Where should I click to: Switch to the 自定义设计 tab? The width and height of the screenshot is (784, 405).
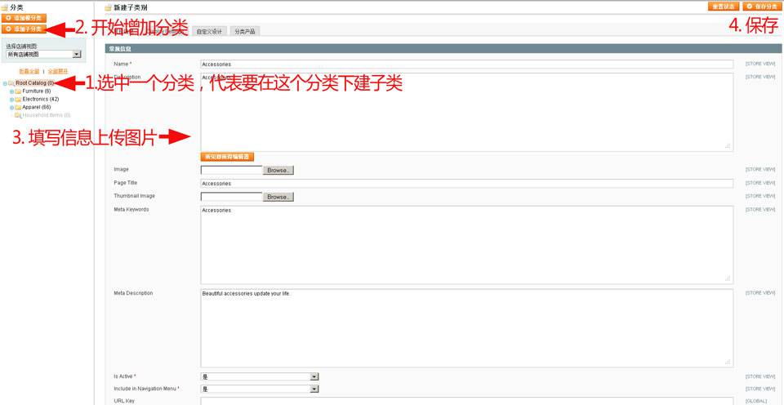[x=209, y=32]
